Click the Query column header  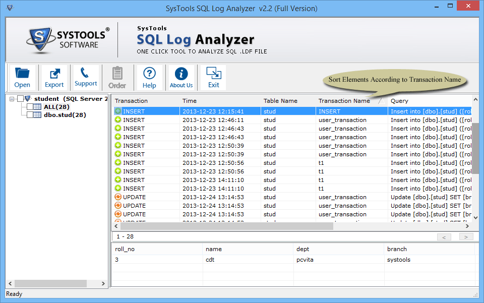click(430, 101)
